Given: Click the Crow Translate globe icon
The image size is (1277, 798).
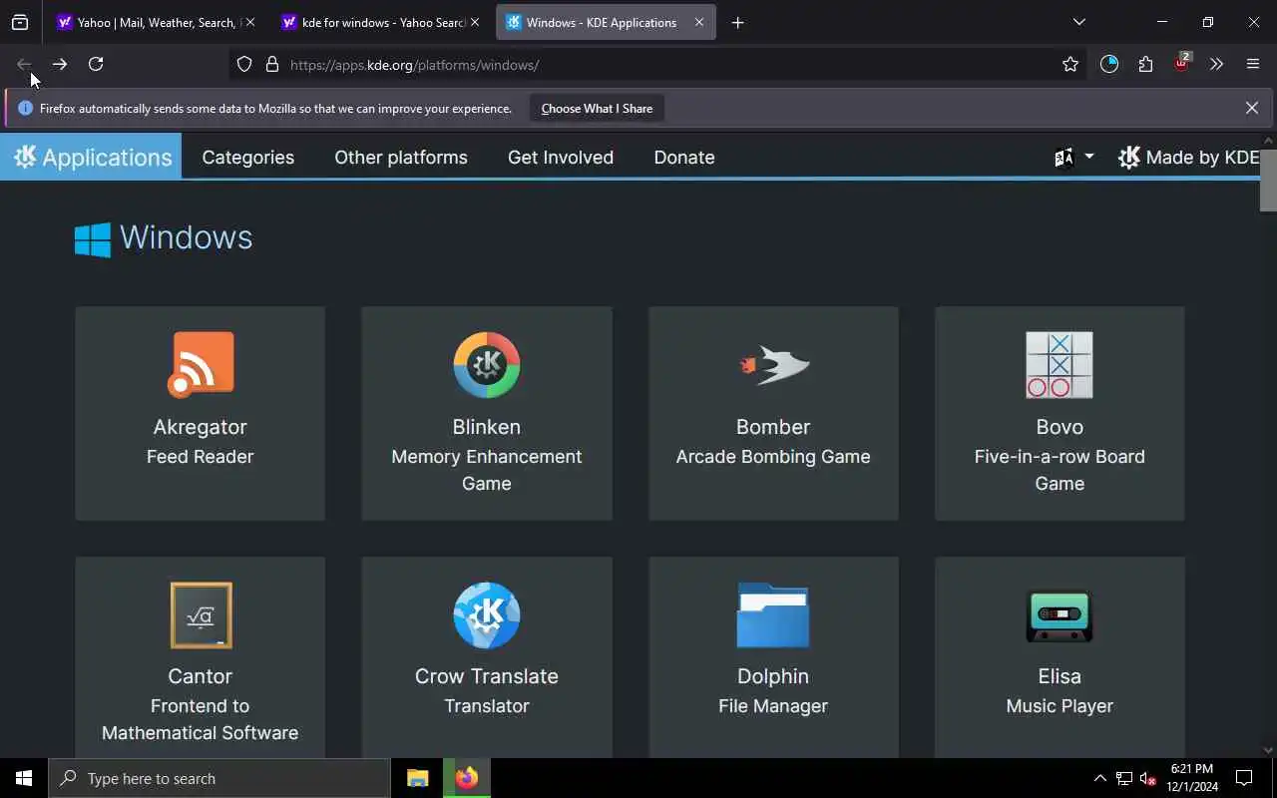Looking at the screenshot, I should (x=487, y=615).
